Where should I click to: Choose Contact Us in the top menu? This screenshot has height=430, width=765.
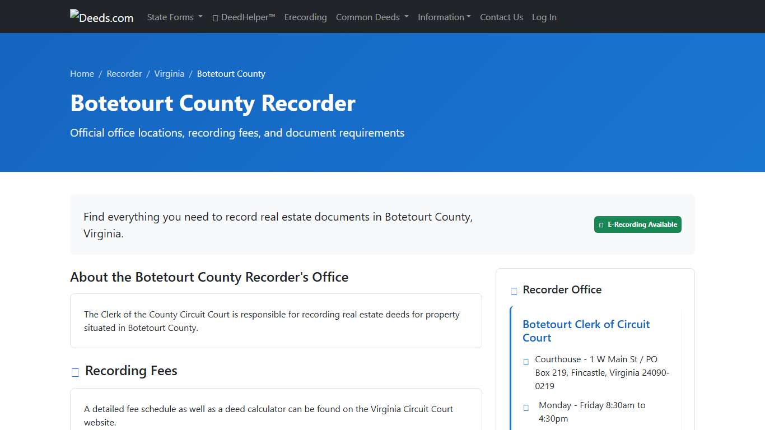tap(501, 17)
